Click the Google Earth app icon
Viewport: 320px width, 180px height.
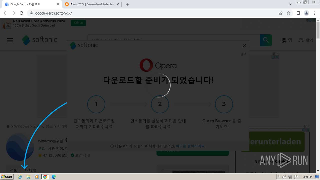click(x=20, y=147)
